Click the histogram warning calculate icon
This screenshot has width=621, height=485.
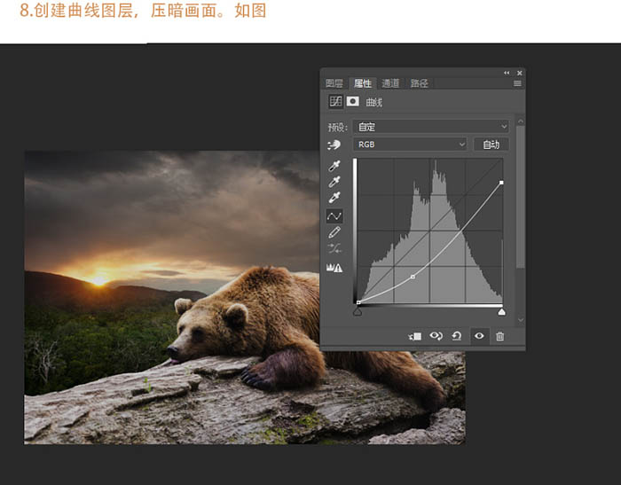334,268
